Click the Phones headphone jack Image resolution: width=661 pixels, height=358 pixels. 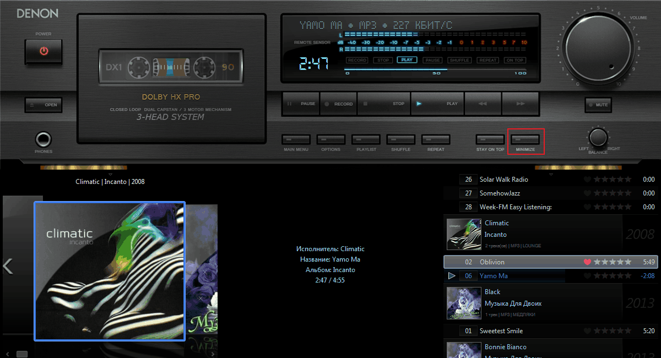click(x=44, y=139)
